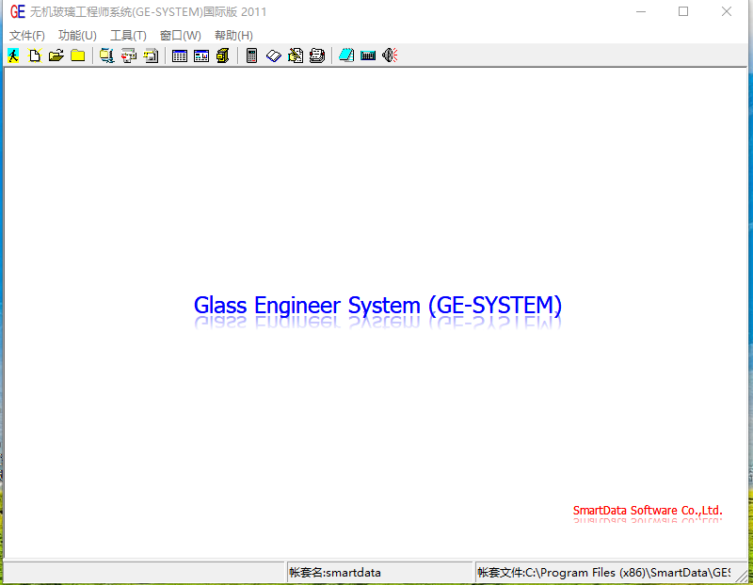Minimize the GE-SYSTEM window
This screenshot has height=585, width=753.
point(641,11)
